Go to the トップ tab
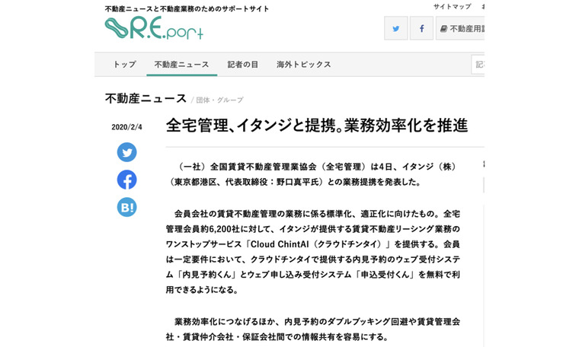Image resolution: width=579 pixels, height=347 pixels. pos(124,65)
